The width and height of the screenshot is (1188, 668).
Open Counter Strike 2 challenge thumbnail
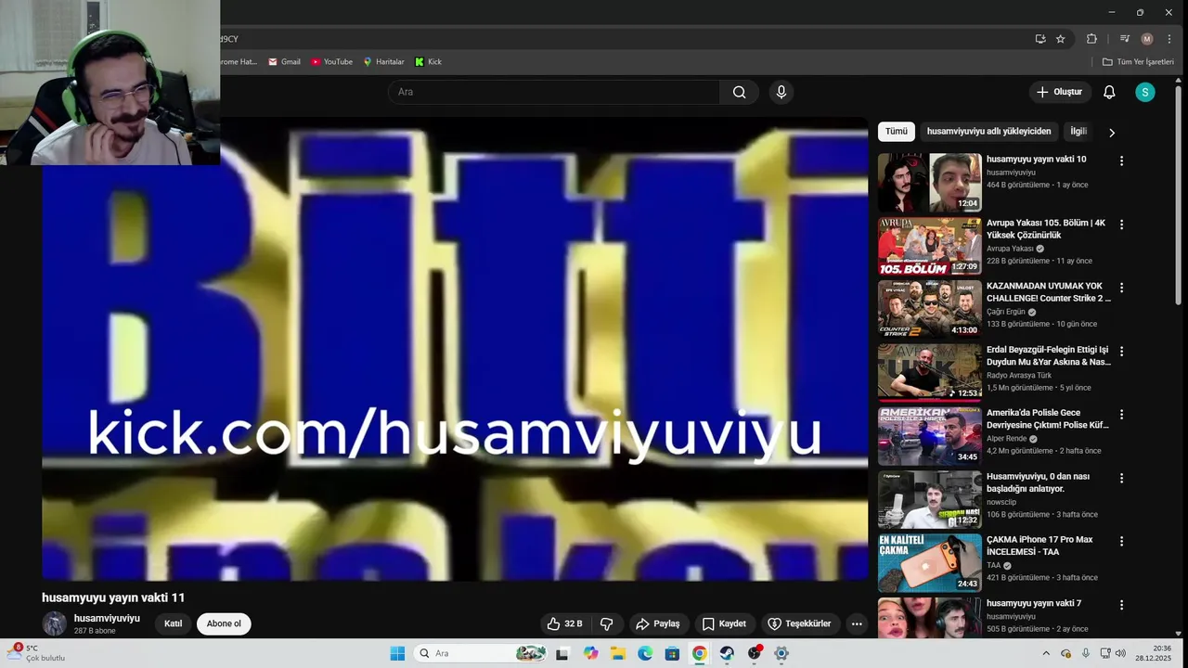pyautogui.click(x=930, y=309)
